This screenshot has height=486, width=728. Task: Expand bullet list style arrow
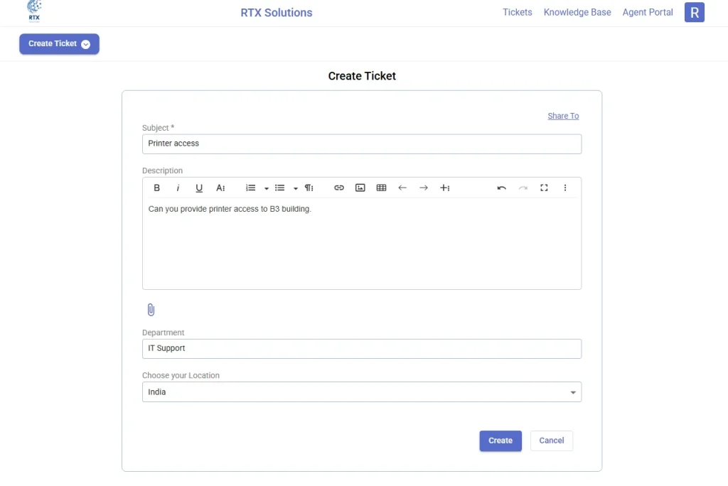[295, 188]
